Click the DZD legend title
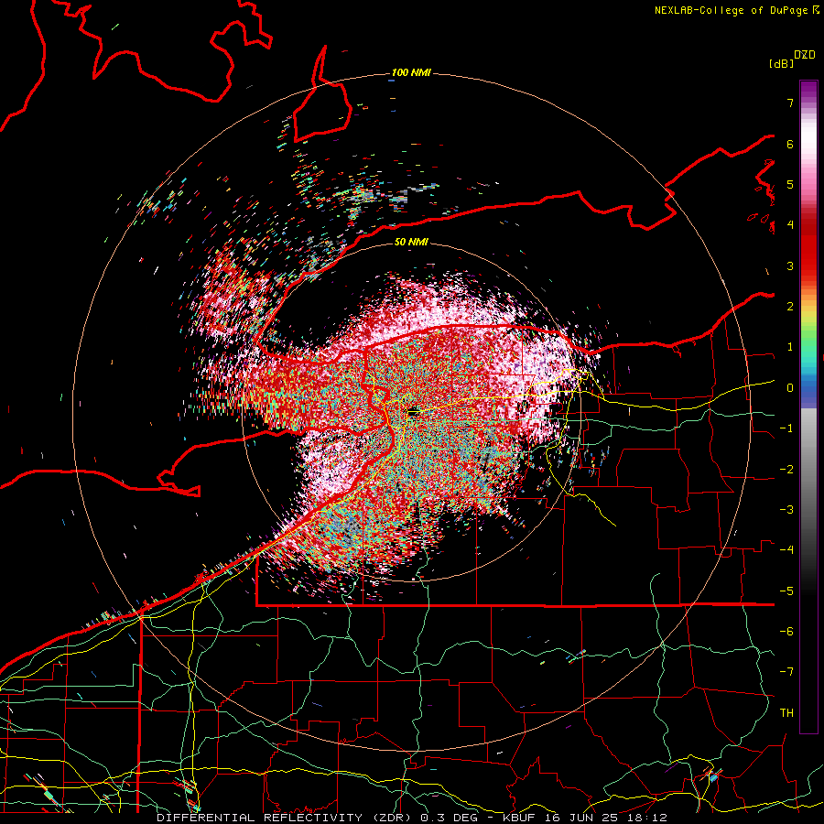Viewport: 824px width, 824px height. click(x=805, y=55)
